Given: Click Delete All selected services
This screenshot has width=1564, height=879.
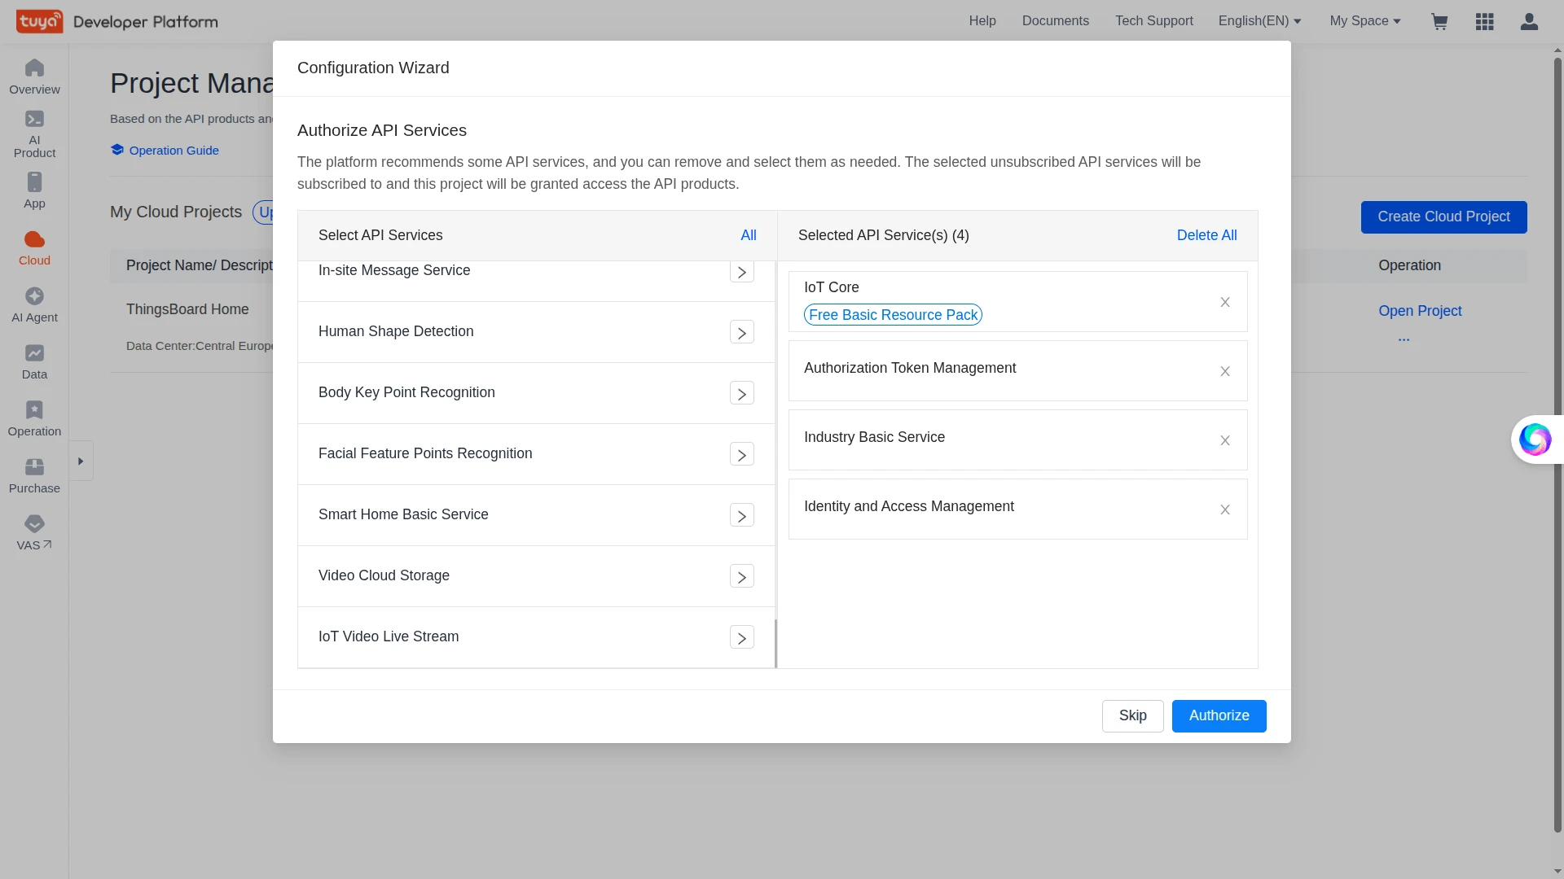Looking at the screenshot, I should click(x=1206, y=235).
